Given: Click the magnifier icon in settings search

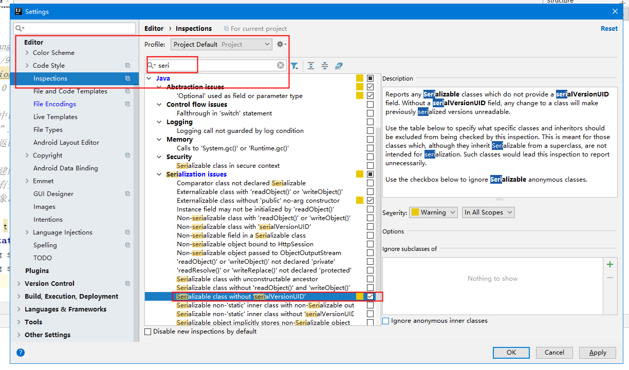Looking at the screenshot, I should (x=20, y=28).
